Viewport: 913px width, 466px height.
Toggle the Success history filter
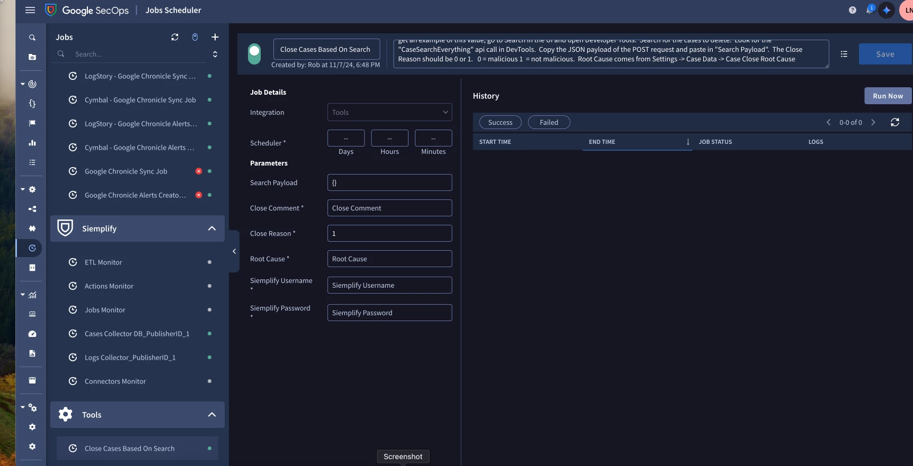click(500, 122)
